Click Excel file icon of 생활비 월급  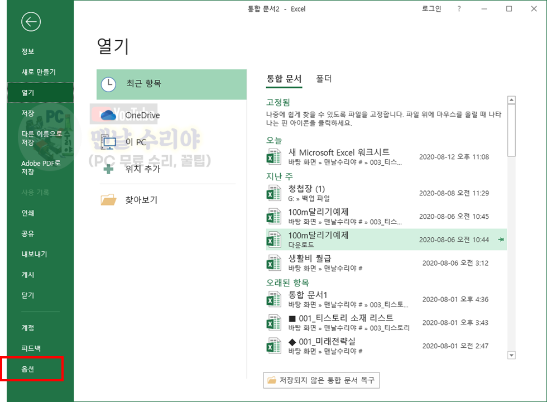coord(274,263)
